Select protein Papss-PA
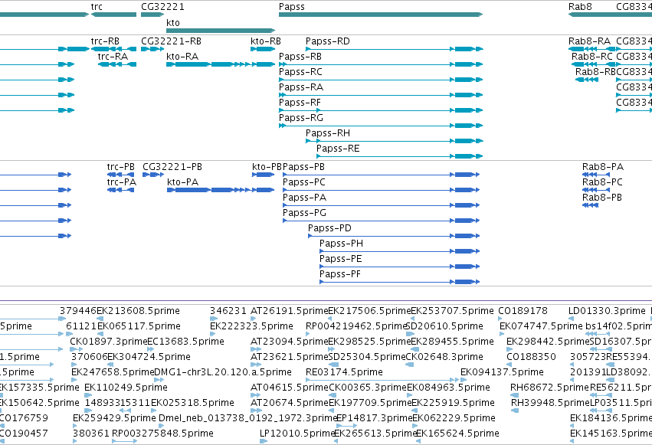This screenshot has height=445, width=652. pos(382,205)
